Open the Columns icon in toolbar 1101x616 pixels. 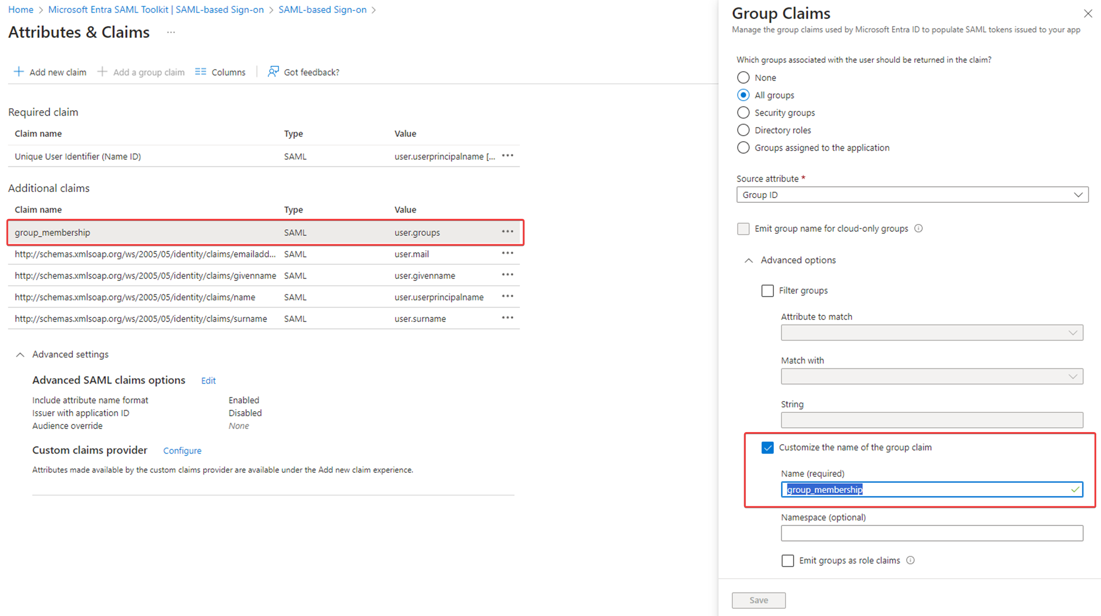point(200,72)
